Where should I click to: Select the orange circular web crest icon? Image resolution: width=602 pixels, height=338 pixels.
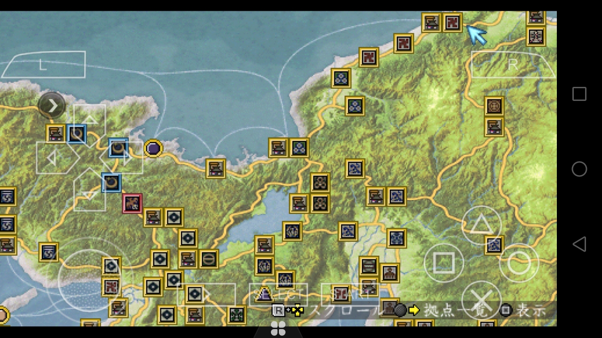(494, 106)
